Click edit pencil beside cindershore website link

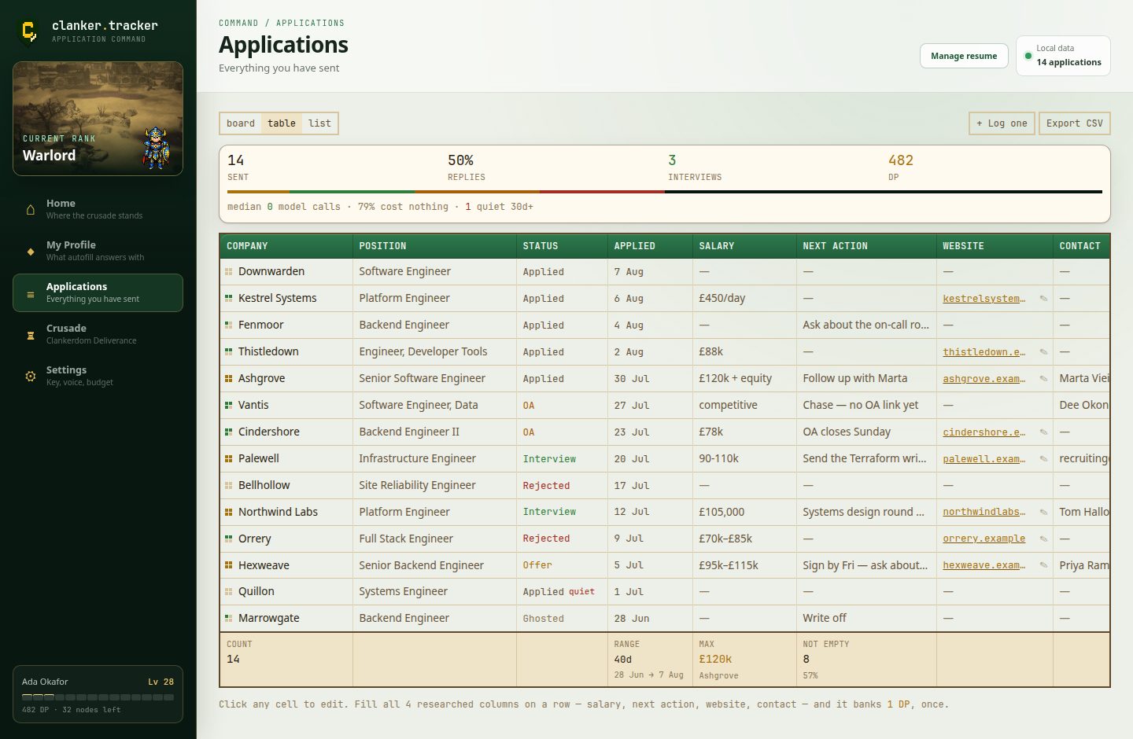click(1043, 432)
